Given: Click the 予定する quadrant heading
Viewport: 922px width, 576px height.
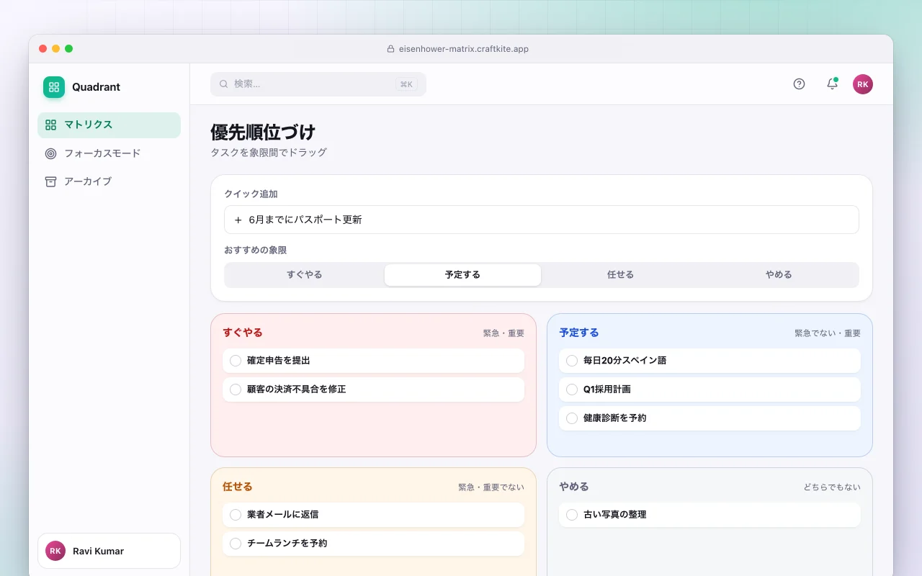Looking at the screenshot, I should [579, 333].
